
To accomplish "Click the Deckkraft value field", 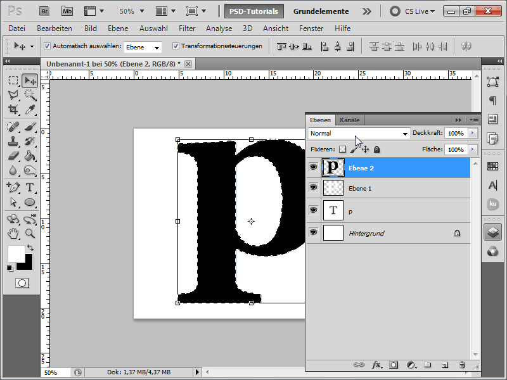I will tap(456, 133).
